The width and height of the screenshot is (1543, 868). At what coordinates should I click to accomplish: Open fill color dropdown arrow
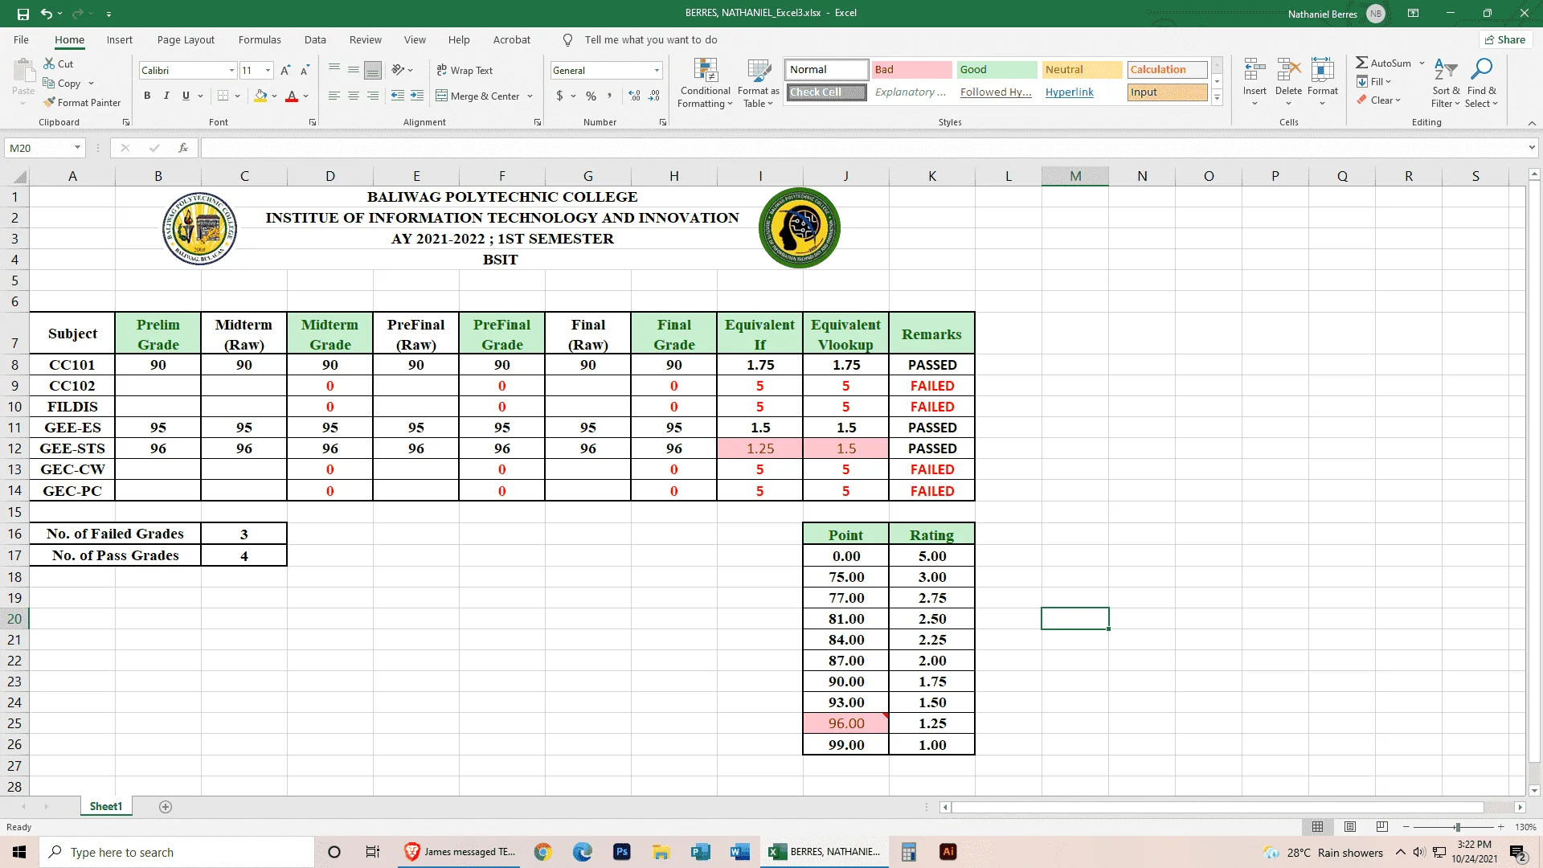pos(274,96)
